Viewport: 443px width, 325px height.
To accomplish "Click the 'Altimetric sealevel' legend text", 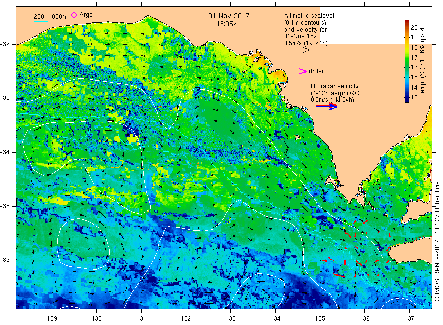I will click(309, 16).
